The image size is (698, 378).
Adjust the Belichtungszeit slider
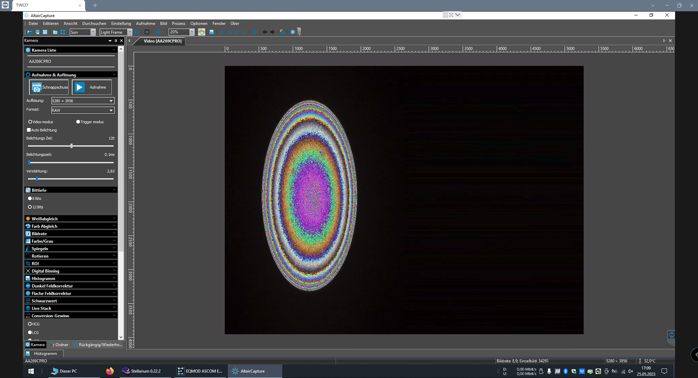tap(71, 162)
